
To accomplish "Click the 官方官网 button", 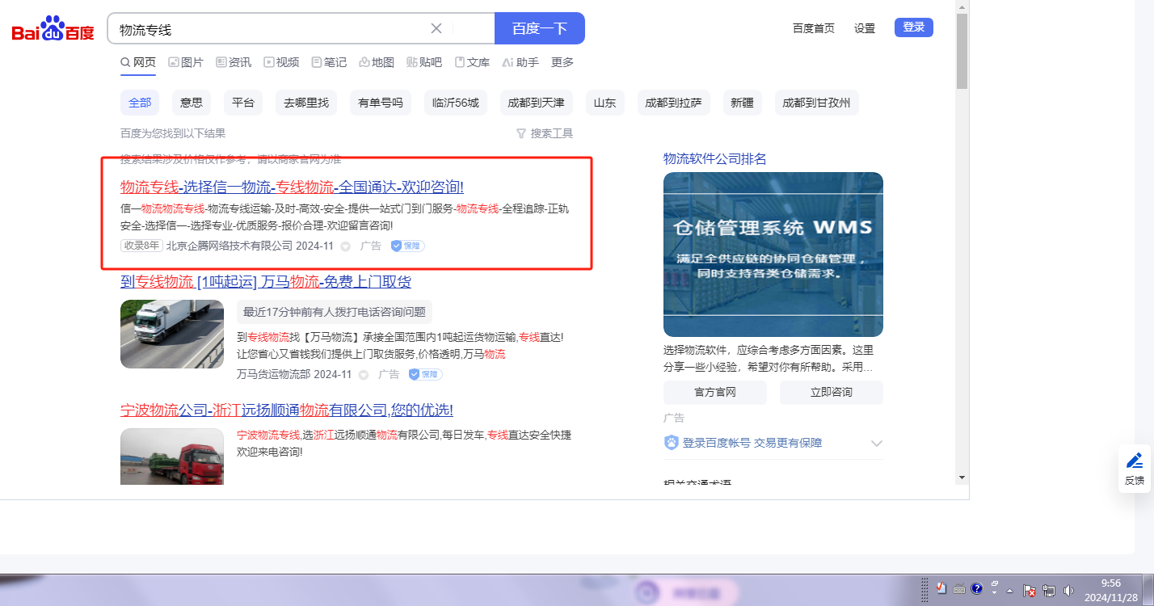I will (715, 393).
